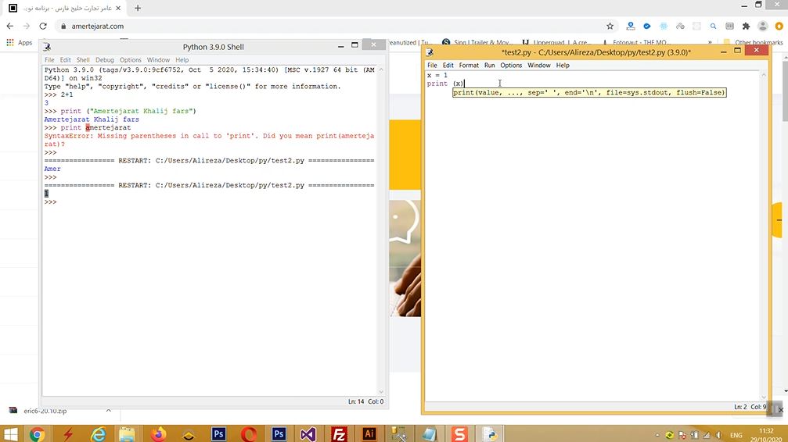Click the orange update icon in Chrome
This screenshot has width=788, height=442.
pos(779,26)
